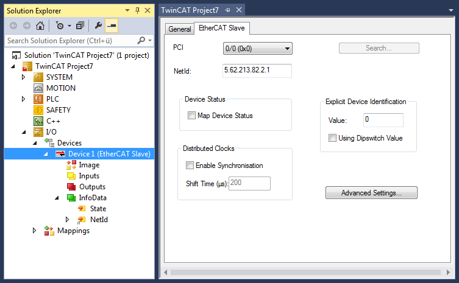Click the Search... button
This screenshot has height=283, width=459.
click(x=379, y=48)
